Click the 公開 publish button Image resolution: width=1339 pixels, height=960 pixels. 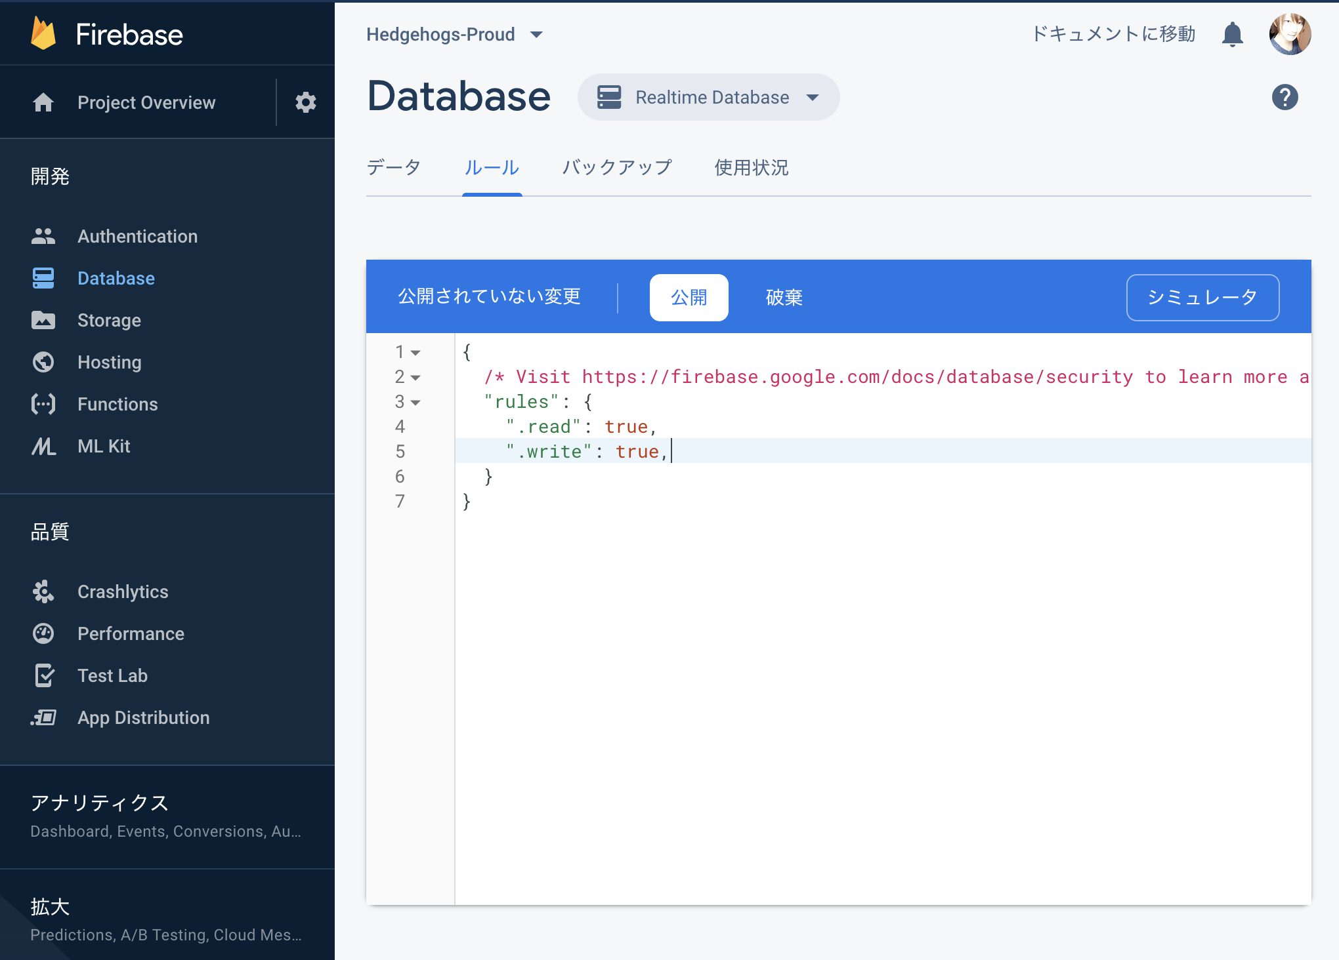(689, 297)
